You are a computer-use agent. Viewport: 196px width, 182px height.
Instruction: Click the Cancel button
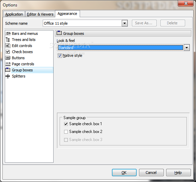(x=151, y=173)
